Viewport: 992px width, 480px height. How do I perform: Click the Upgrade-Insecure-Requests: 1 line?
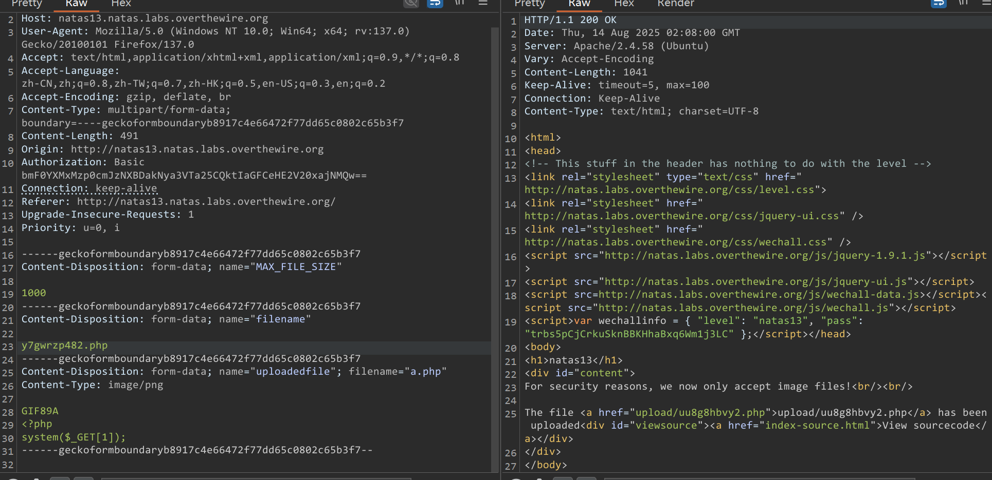pyautogui.click(x=107, y=215)
